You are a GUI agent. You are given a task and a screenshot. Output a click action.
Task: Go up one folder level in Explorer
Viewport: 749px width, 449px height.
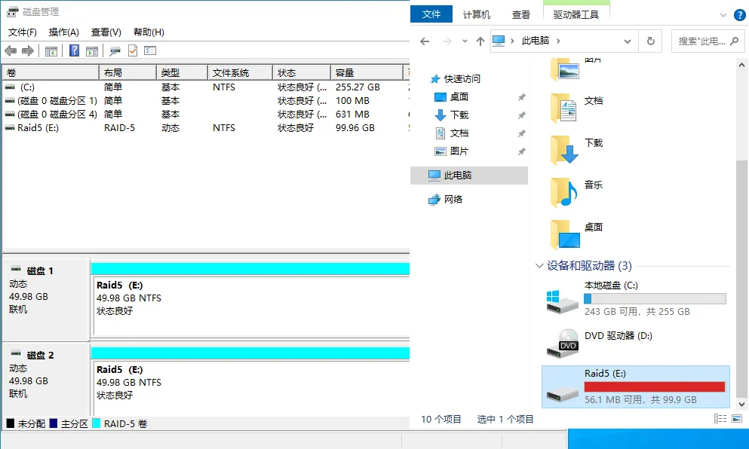tap(480, 41)
